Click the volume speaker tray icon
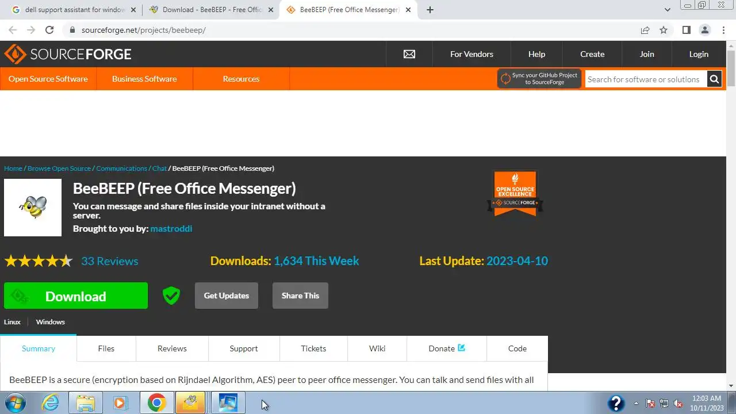The image size is (736, 414). (678, 403)
